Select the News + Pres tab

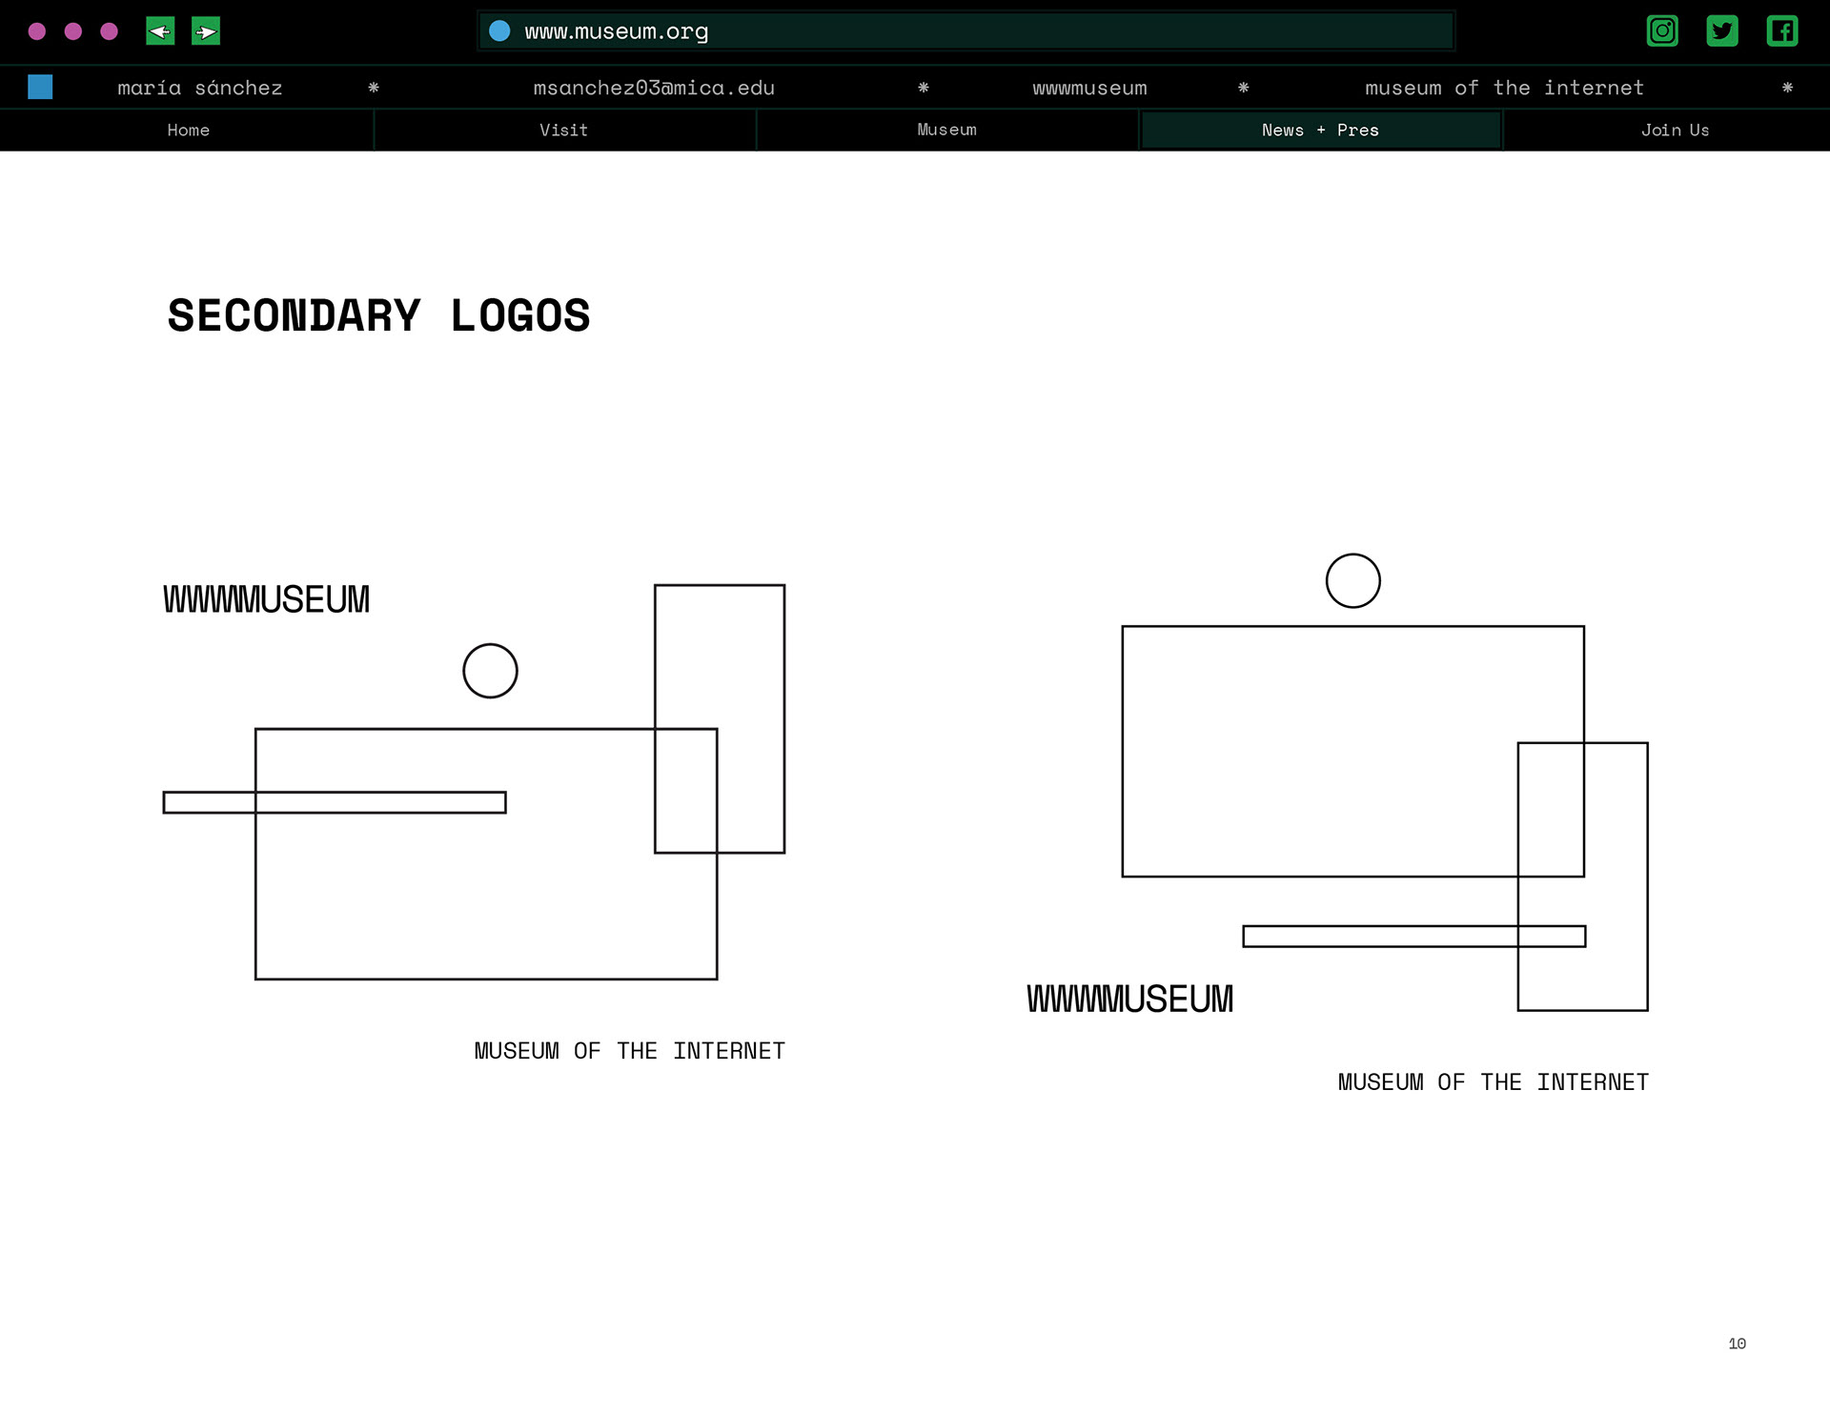[1320, 131]
